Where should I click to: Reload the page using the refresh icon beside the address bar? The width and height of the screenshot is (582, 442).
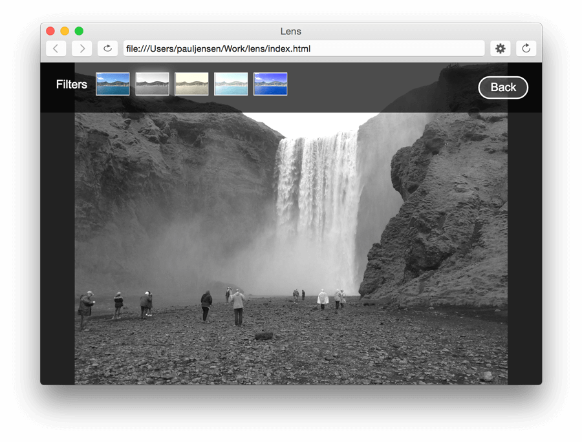point(107,48)
